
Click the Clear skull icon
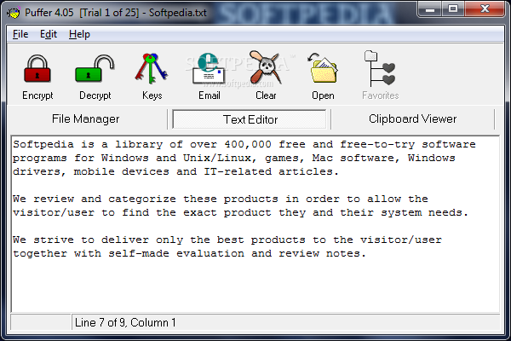tap(266, 67)
